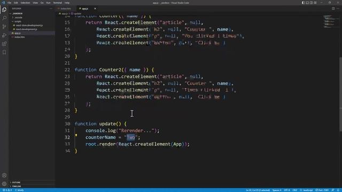Select the app.js editor tab
Viewport: 342px width, 192px height.
click(x=87, y=9)
